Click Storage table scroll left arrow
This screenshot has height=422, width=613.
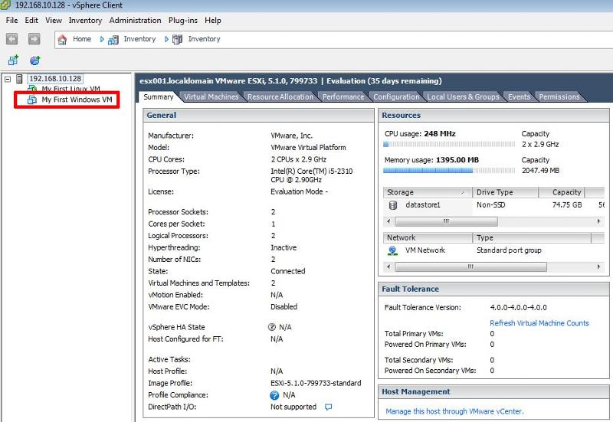388,221
